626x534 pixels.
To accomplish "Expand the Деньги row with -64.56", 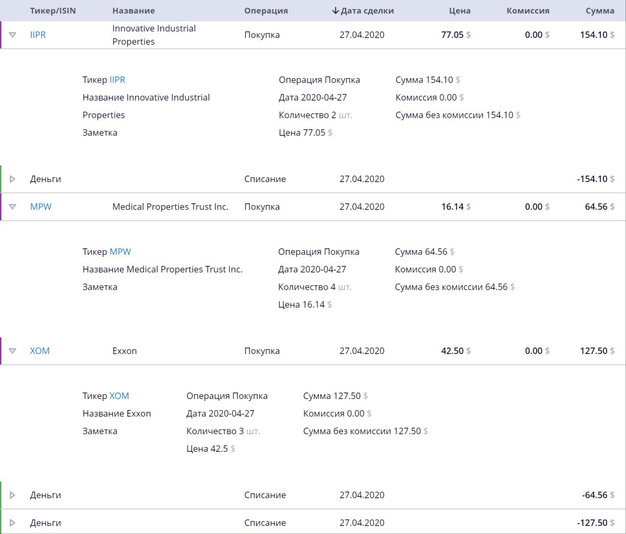I will coord(13,495).
